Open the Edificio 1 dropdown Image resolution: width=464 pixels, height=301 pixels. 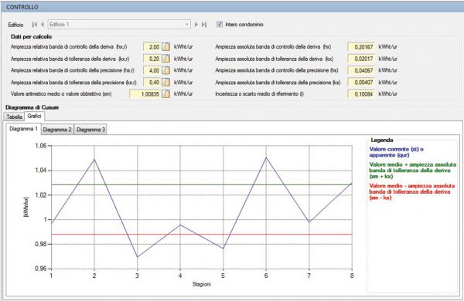coord(187,25)
